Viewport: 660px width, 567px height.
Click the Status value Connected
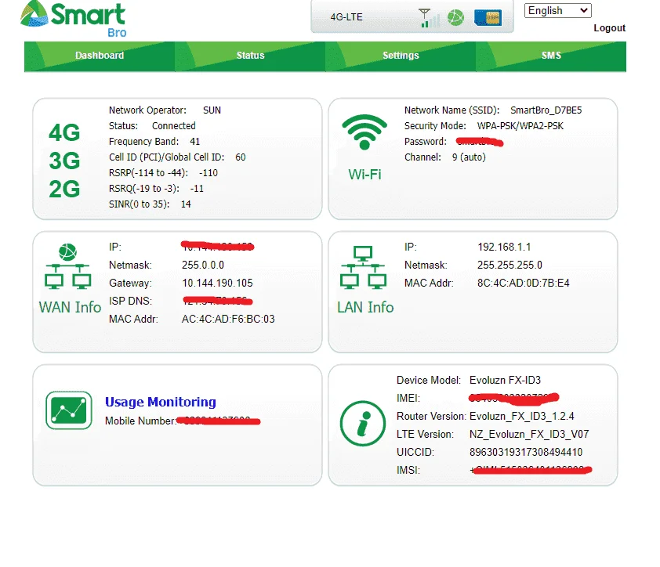[x=173, y=126]
